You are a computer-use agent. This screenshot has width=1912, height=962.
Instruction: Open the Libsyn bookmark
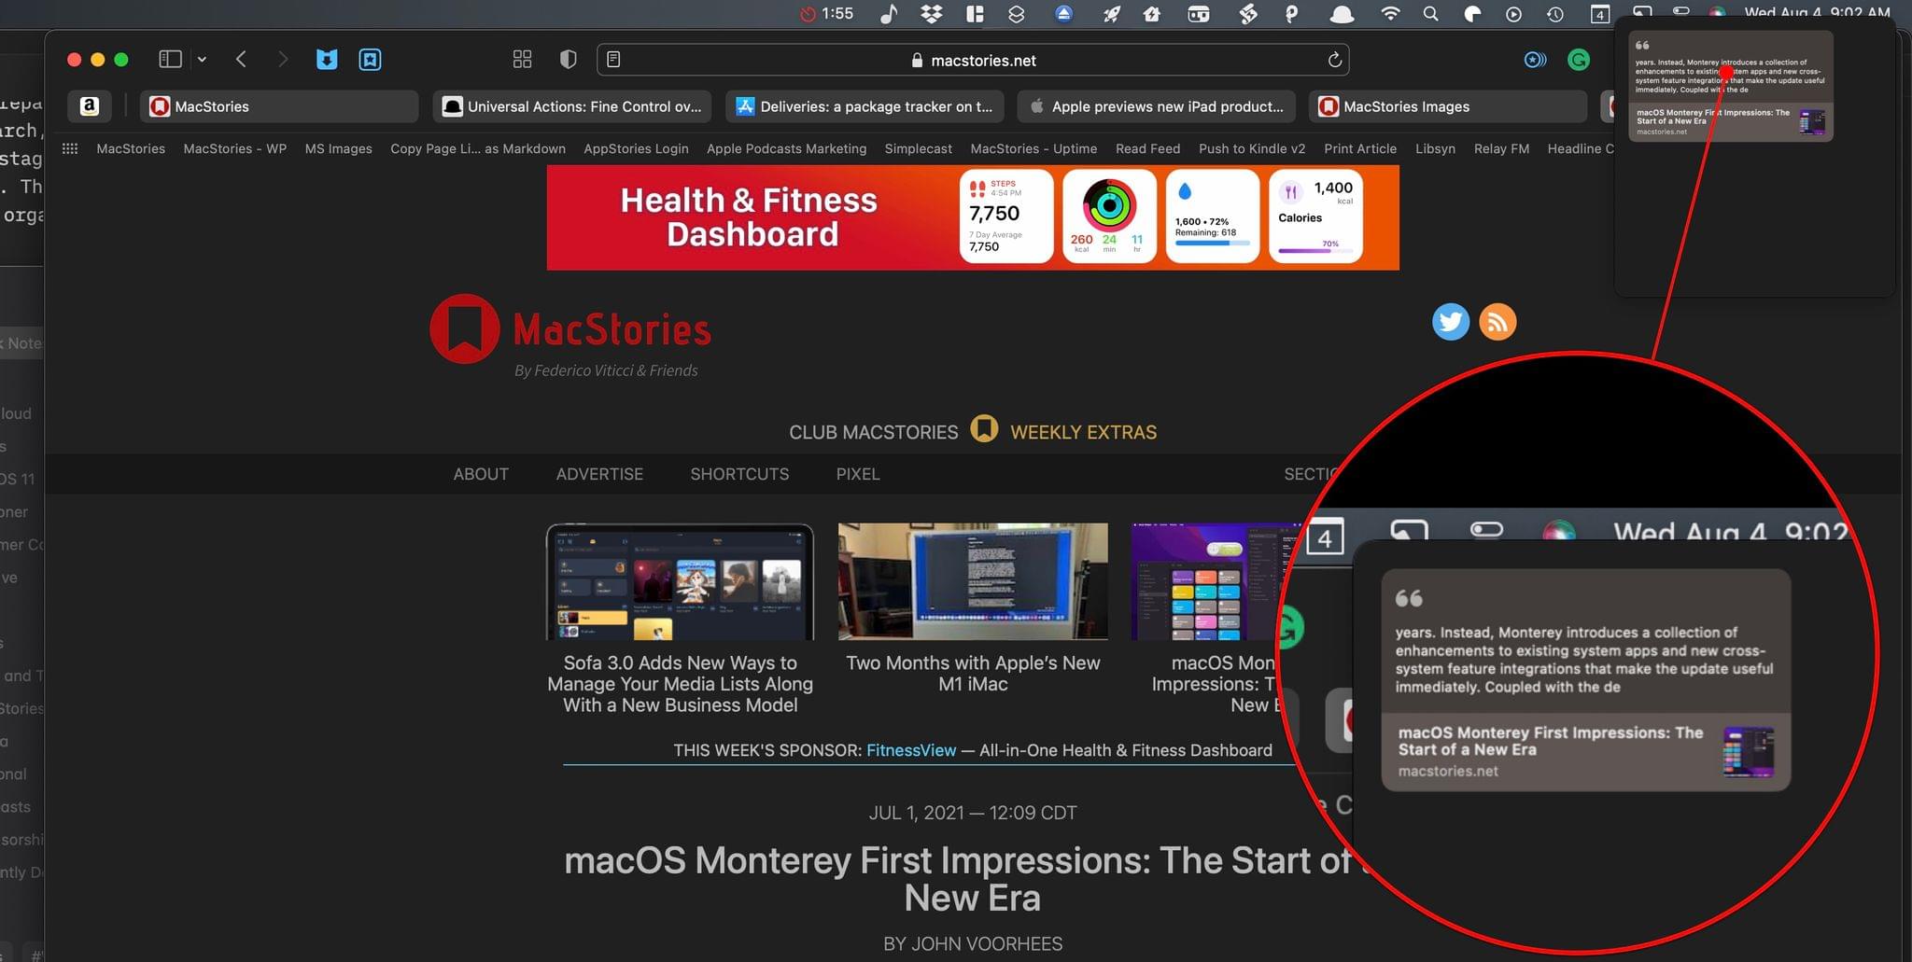click(x=1435, y=148)
